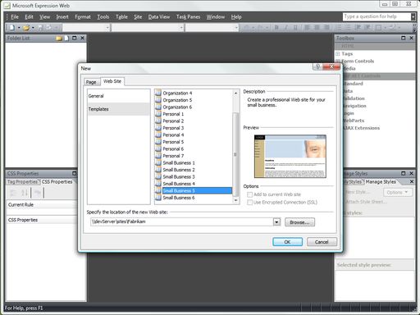Open the File menu
This screenshot has height=315, width=420.
[15, 17]
